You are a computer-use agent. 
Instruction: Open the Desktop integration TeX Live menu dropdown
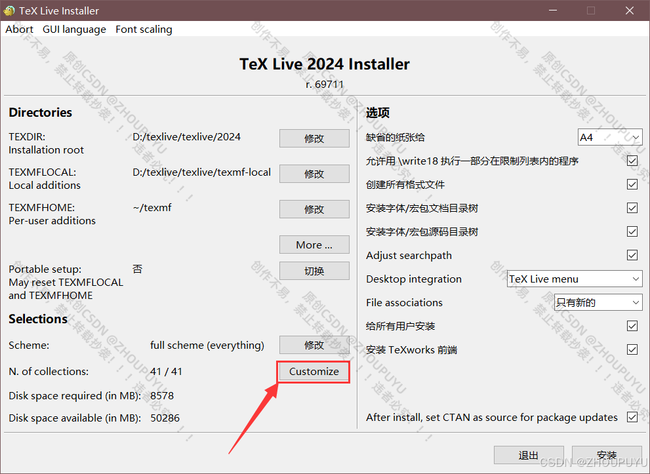(575, 279)
